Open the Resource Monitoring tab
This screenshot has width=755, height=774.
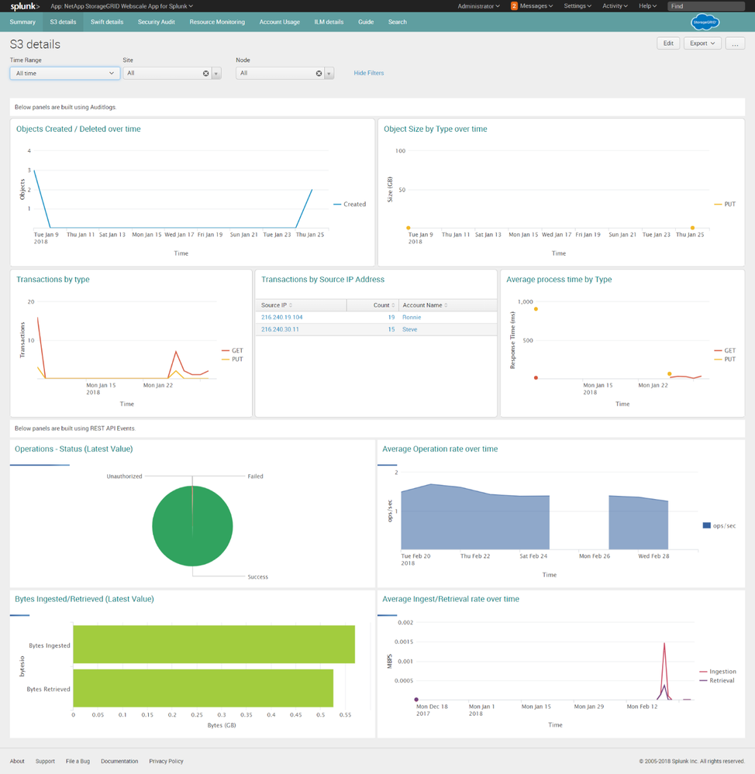[x=217, y=22]
